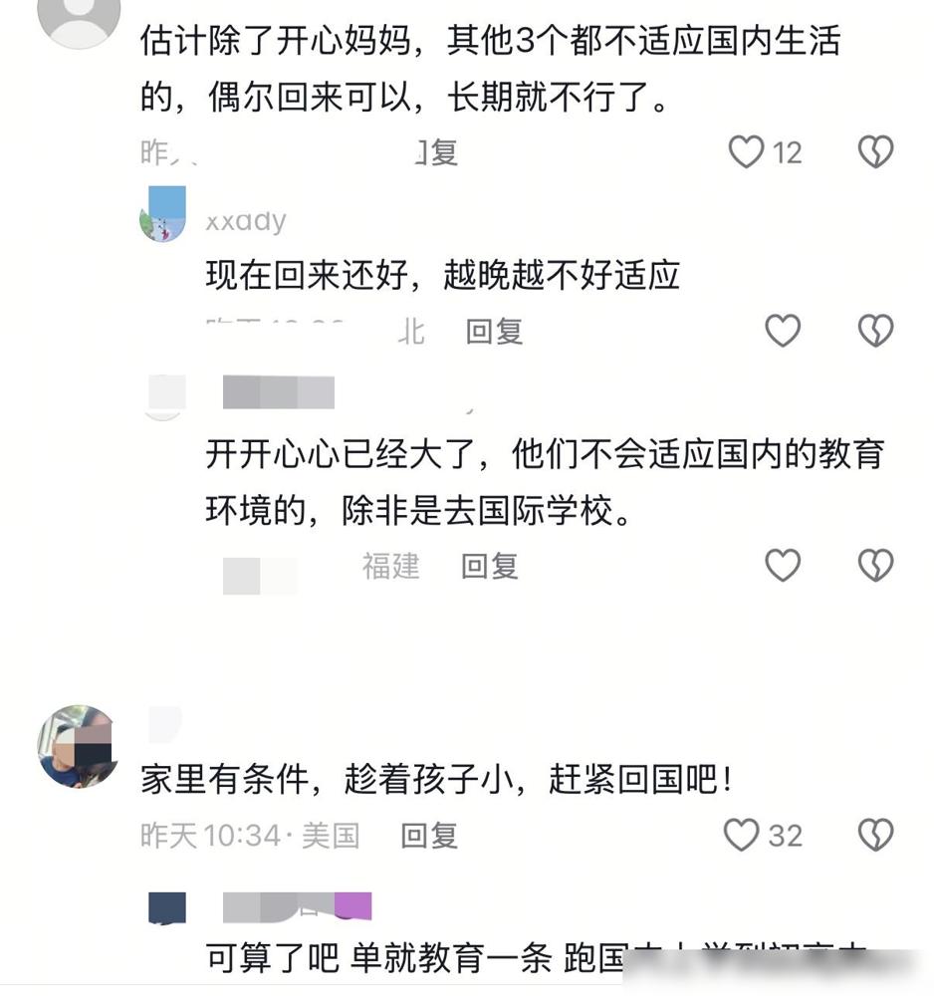Like the comment with 12 likes

(746, 151)
